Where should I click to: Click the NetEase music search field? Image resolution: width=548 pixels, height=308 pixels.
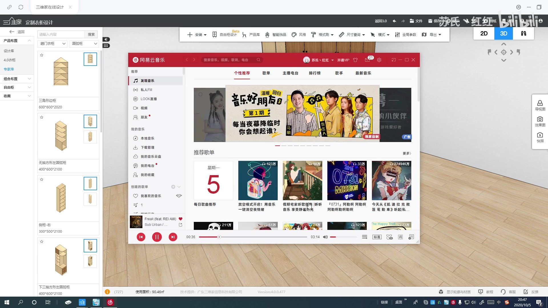click(231, 60)
